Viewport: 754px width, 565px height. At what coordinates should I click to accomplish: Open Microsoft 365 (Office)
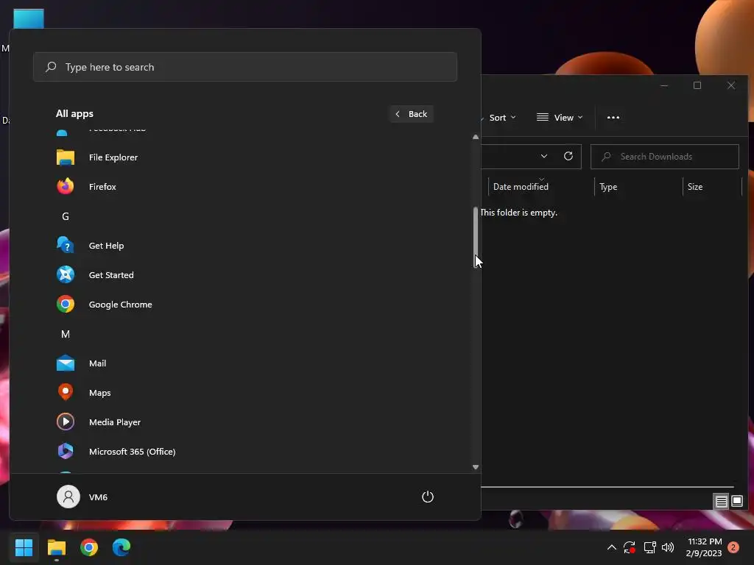pos(245,452)
